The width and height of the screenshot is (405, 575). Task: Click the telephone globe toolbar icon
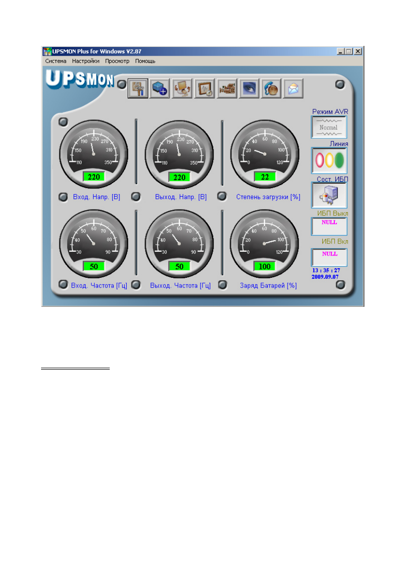coord(271,89)
